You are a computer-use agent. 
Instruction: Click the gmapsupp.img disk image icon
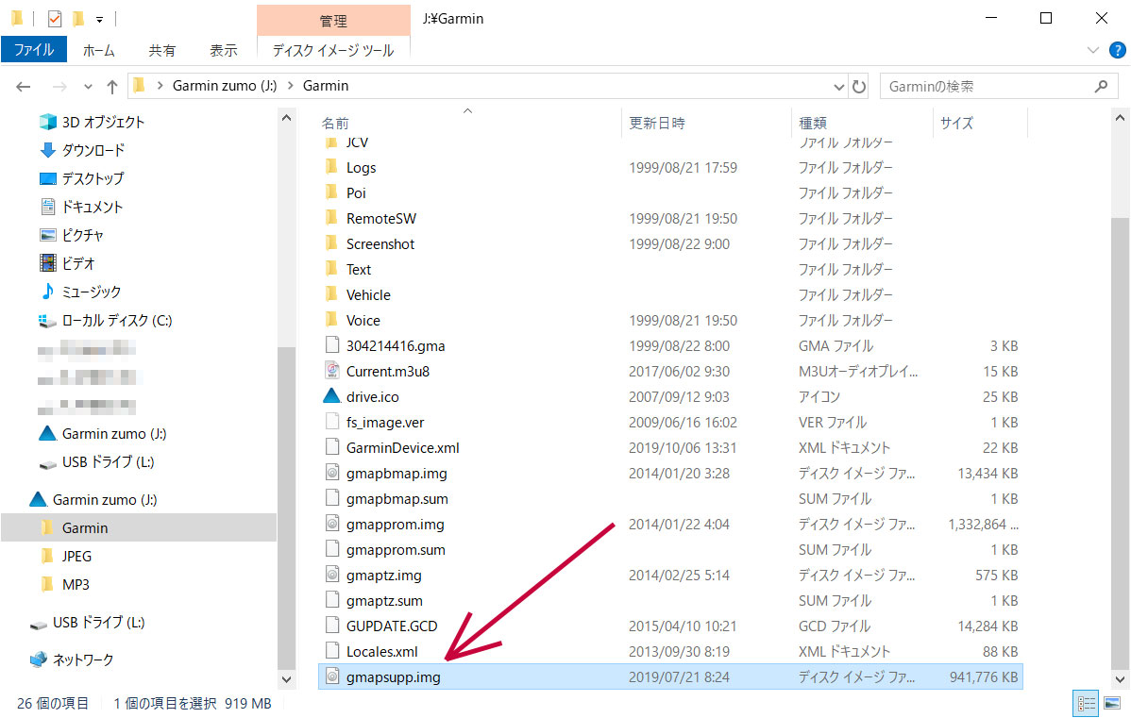331,676
